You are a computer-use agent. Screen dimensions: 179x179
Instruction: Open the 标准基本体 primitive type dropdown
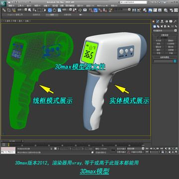165,30
